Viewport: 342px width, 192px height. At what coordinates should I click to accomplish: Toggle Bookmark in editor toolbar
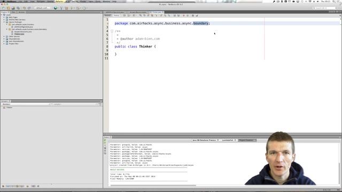(x=169, y=15)
